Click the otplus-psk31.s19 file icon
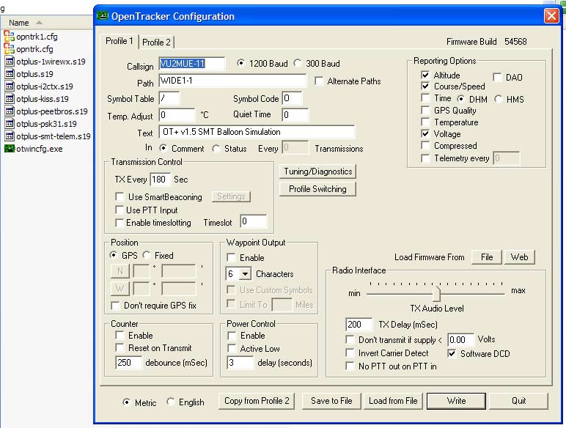 coord(10,124)
